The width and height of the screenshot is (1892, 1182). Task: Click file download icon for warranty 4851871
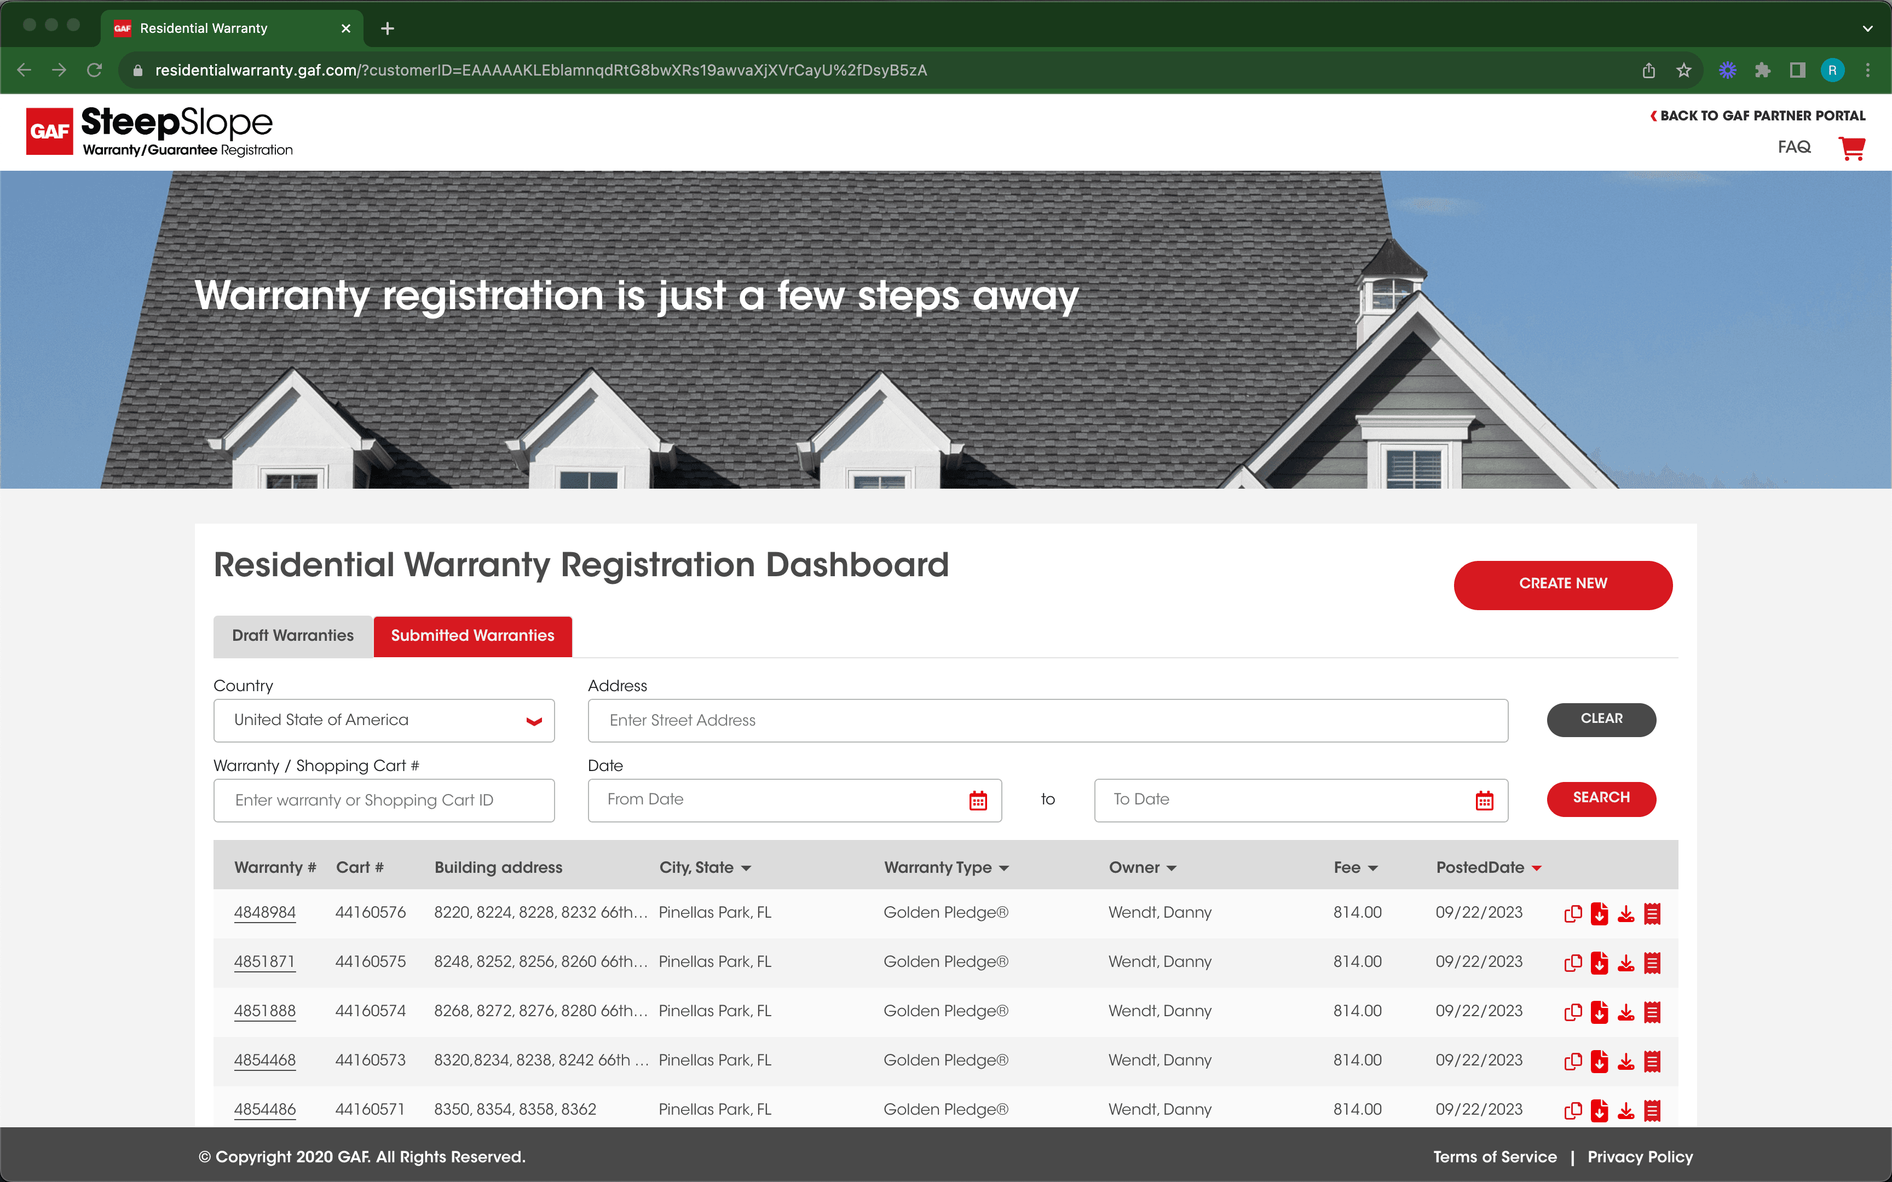pyautogui.click(x=1600, y=963)
